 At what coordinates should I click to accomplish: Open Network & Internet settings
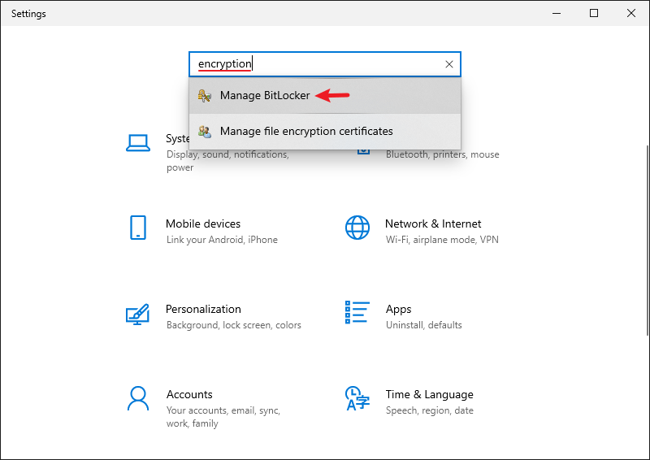coord(433,223)
